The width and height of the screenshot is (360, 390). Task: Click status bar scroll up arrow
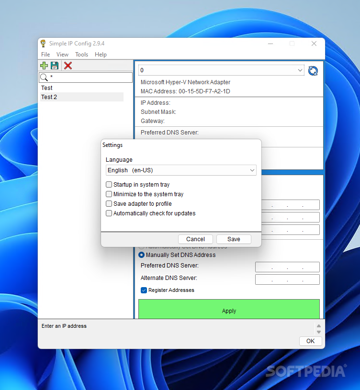click(x=319, y=326)
